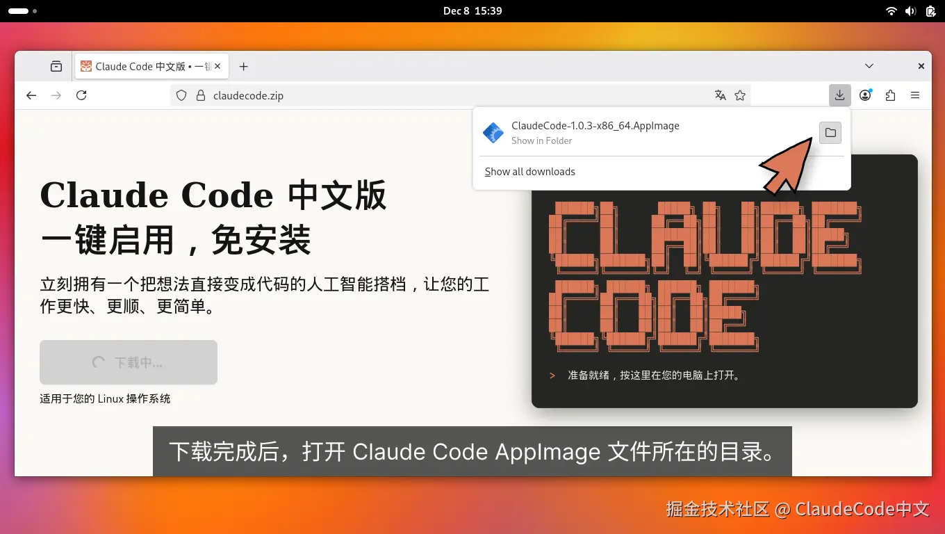Click the 下载中... download button
The image size is (945, 534).
point(129,362)
